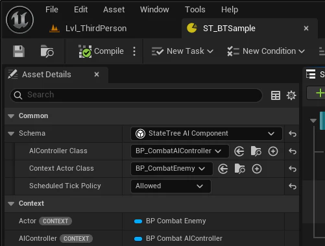Open the File menu
This screenshot has width=325, height=246.
point(52,10)
